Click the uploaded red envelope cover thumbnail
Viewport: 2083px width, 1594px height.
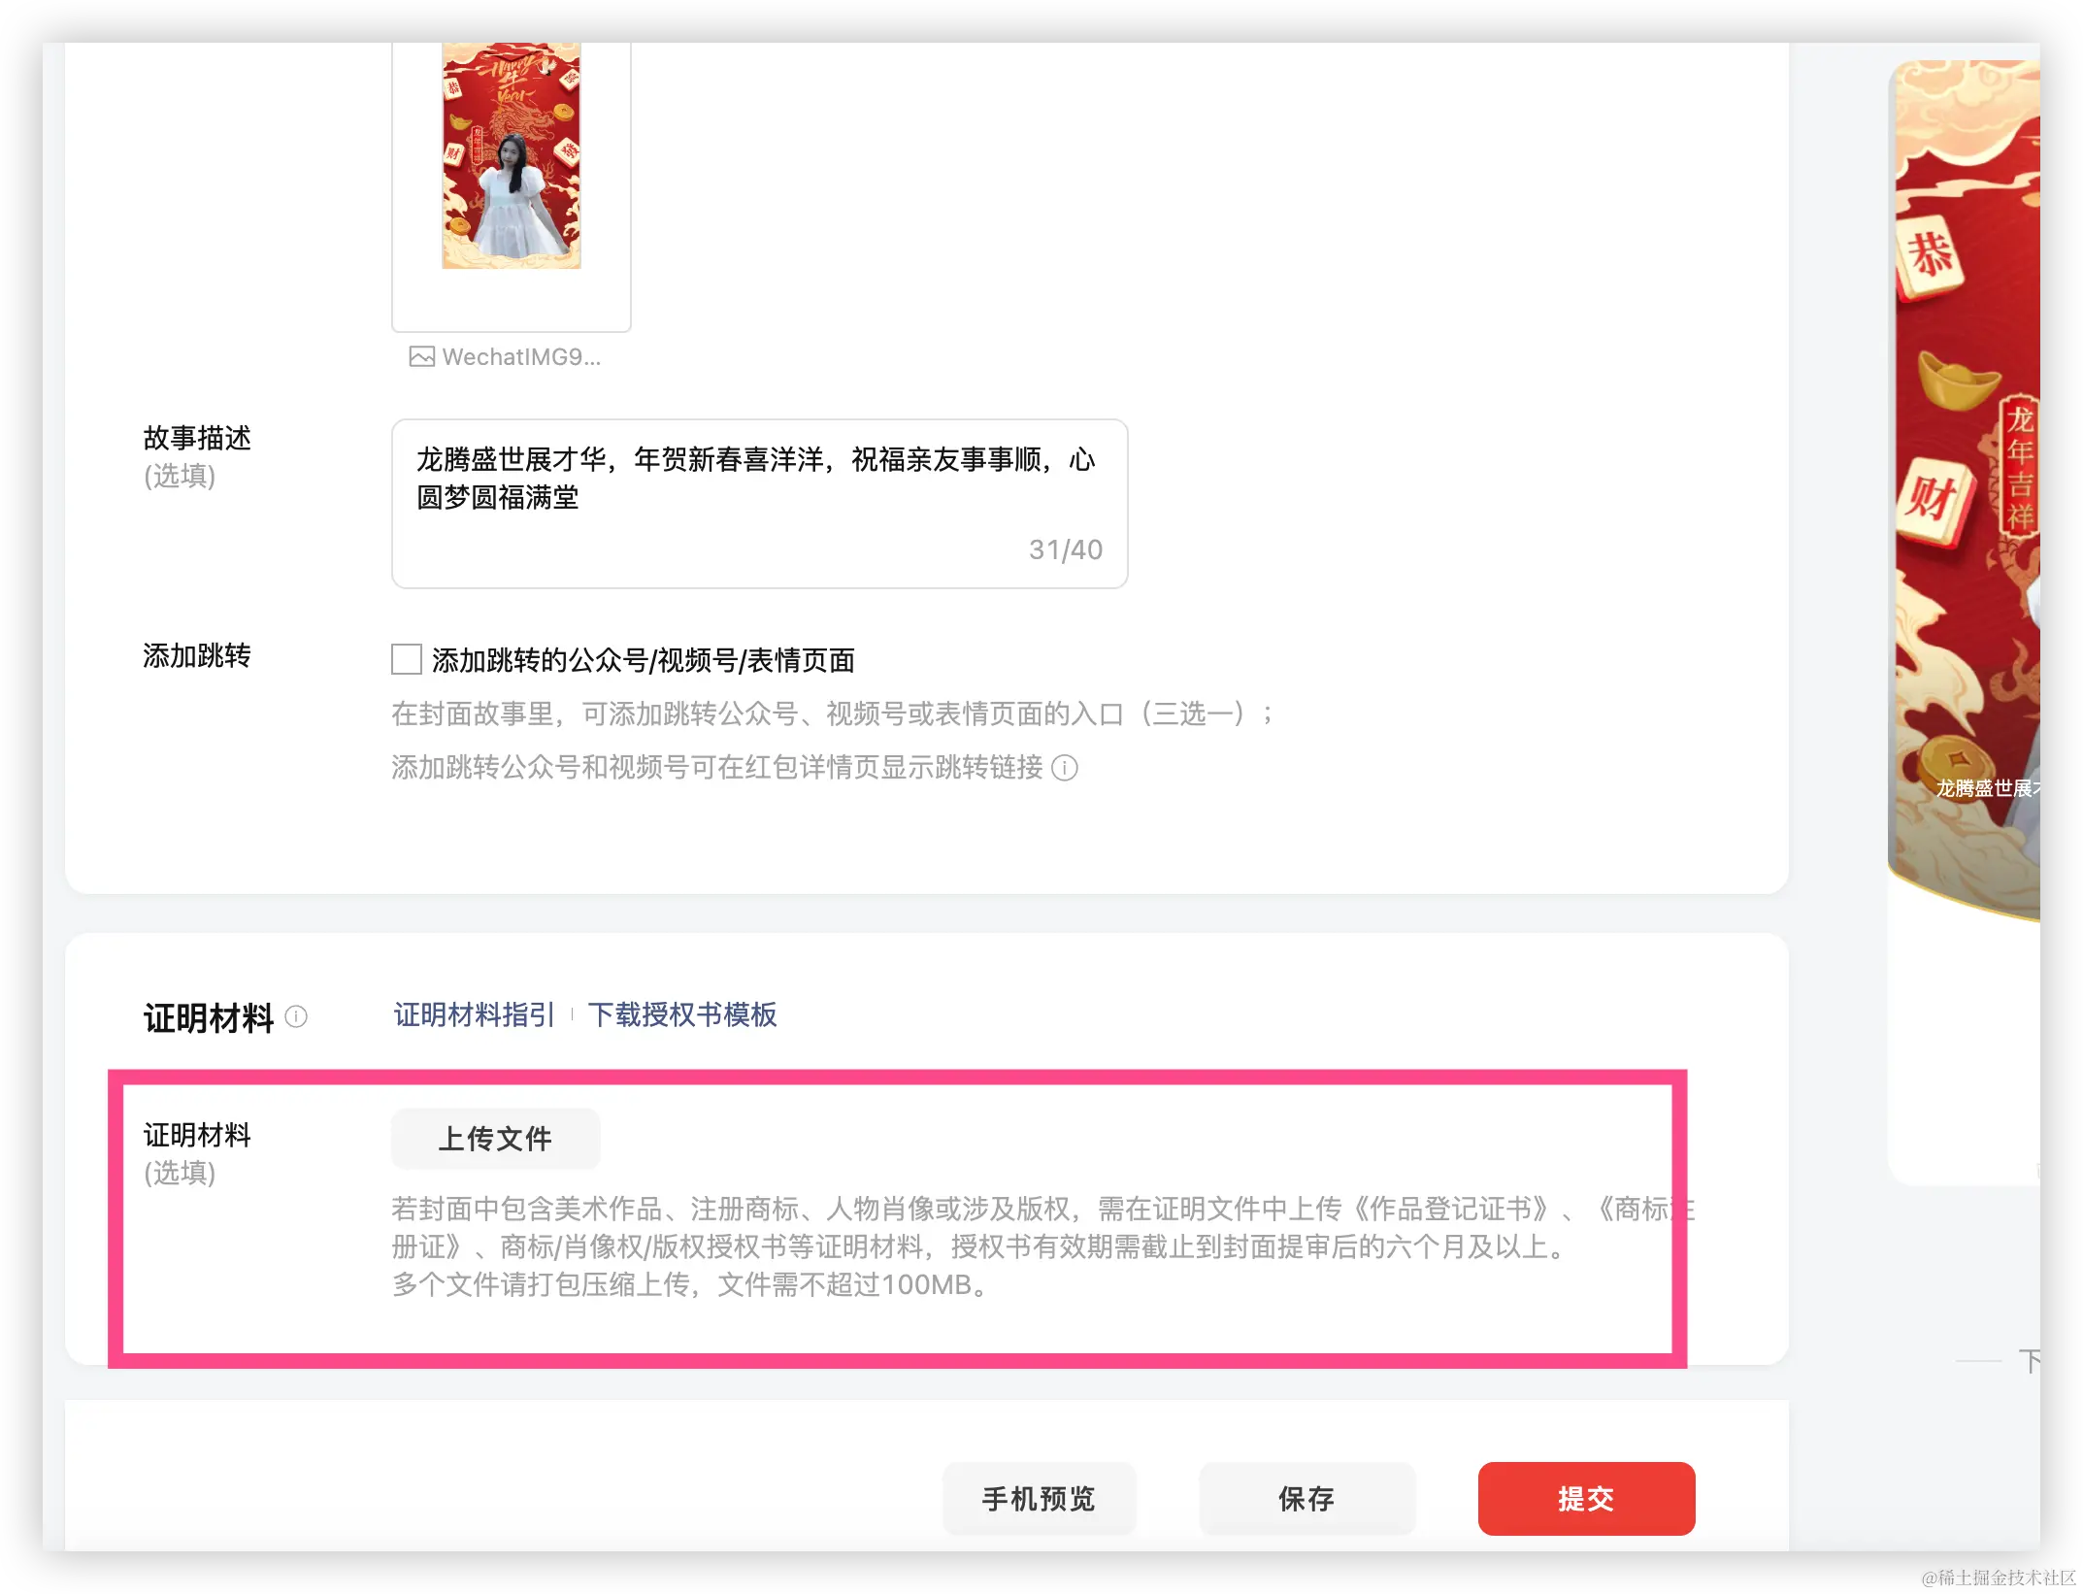[512, 155]
